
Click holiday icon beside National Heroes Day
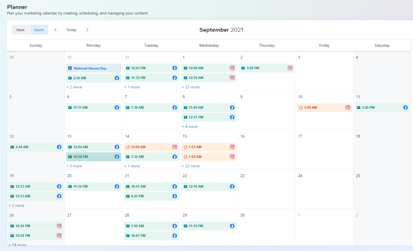click(x=70, y=68)
